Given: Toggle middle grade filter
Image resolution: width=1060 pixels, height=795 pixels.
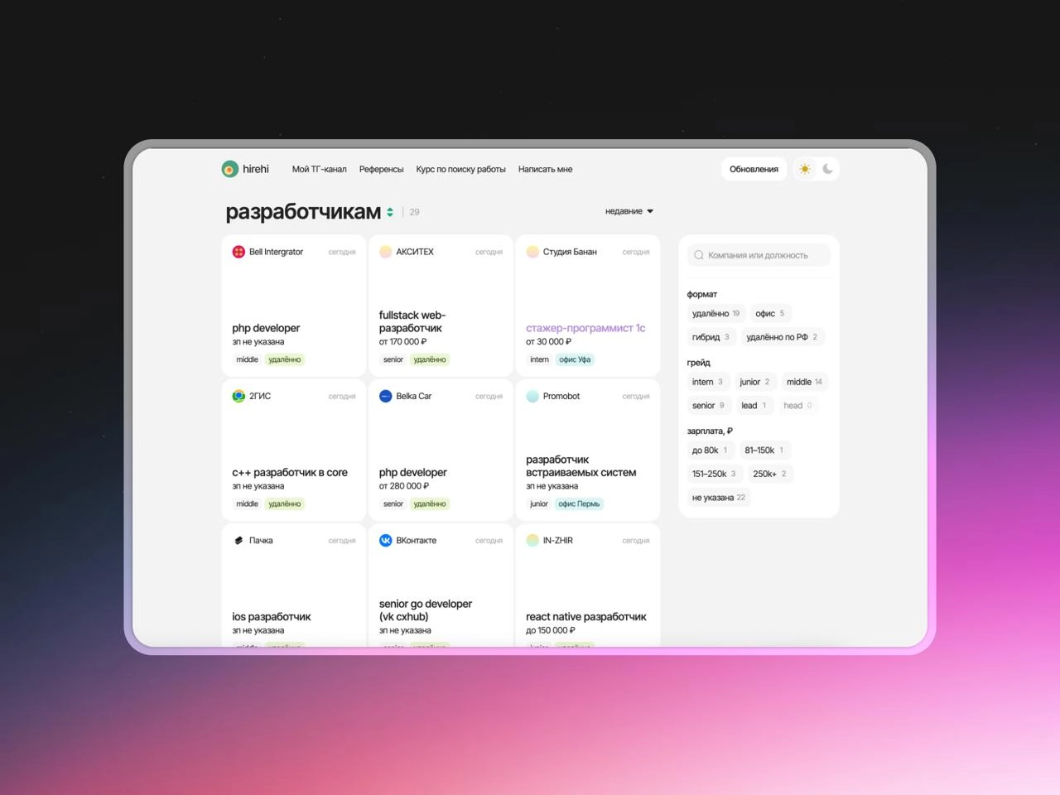Looking at the screenshot, I should coord(804,382).
